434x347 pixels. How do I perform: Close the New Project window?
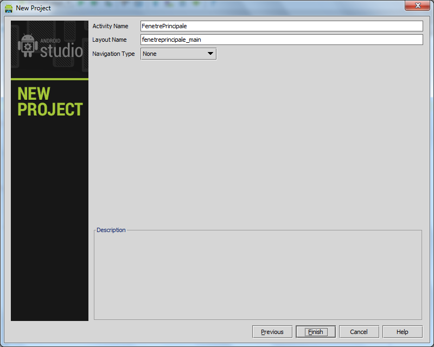tap(418, 5)
